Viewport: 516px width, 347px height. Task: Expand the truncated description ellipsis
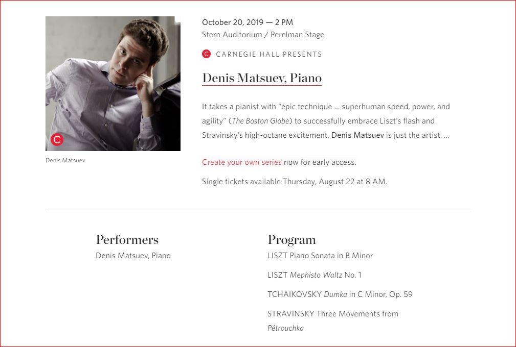click(x=446, y=135)
